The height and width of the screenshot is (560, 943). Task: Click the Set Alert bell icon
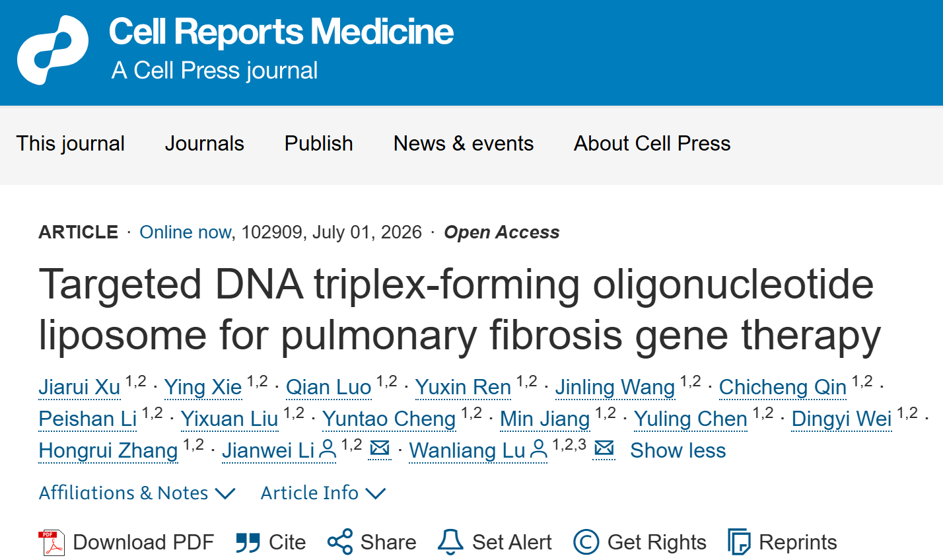[x=450, y=542]
